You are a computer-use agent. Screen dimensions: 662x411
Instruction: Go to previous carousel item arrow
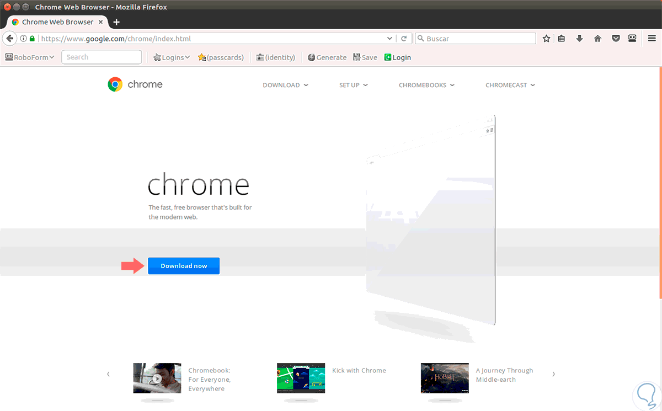tap(108, 374)
